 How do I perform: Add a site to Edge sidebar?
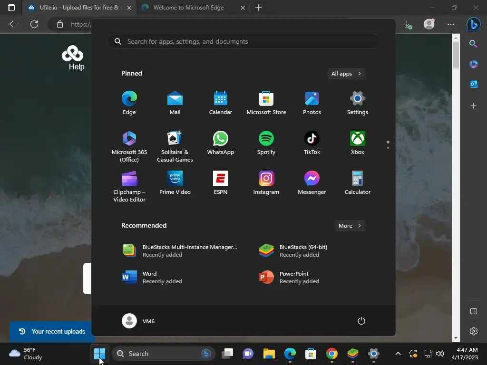(473, 106)
